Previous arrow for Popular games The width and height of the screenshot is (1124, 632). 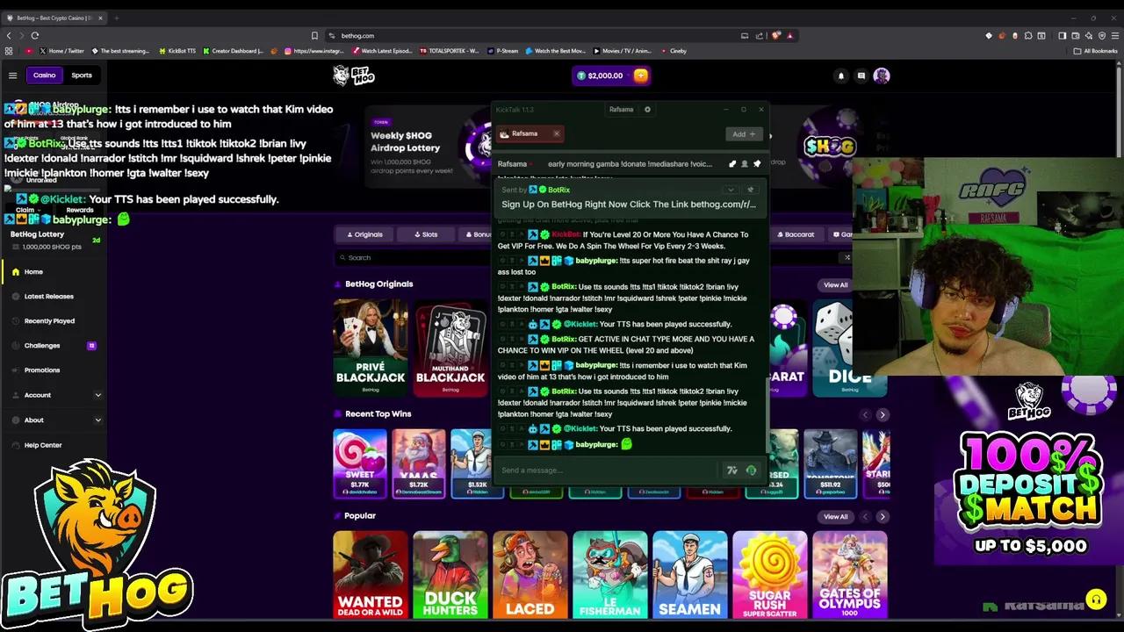click(865, 517)
